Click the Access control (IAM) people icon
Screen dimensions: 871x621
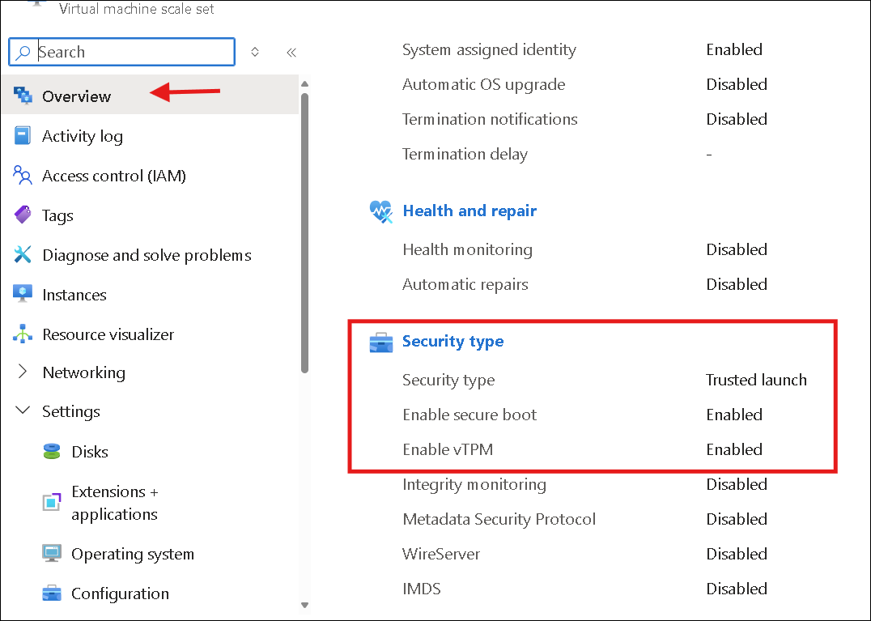tap(22, 175)
